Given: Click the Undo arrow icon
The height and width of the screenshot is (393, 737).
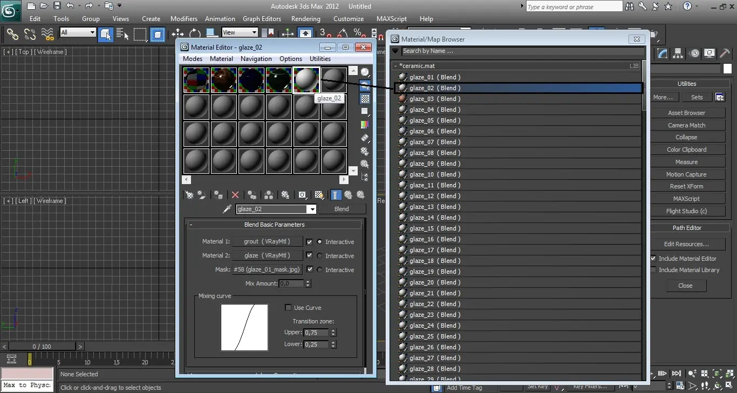Looking at the screenshot, I should (x=70, y=6).
